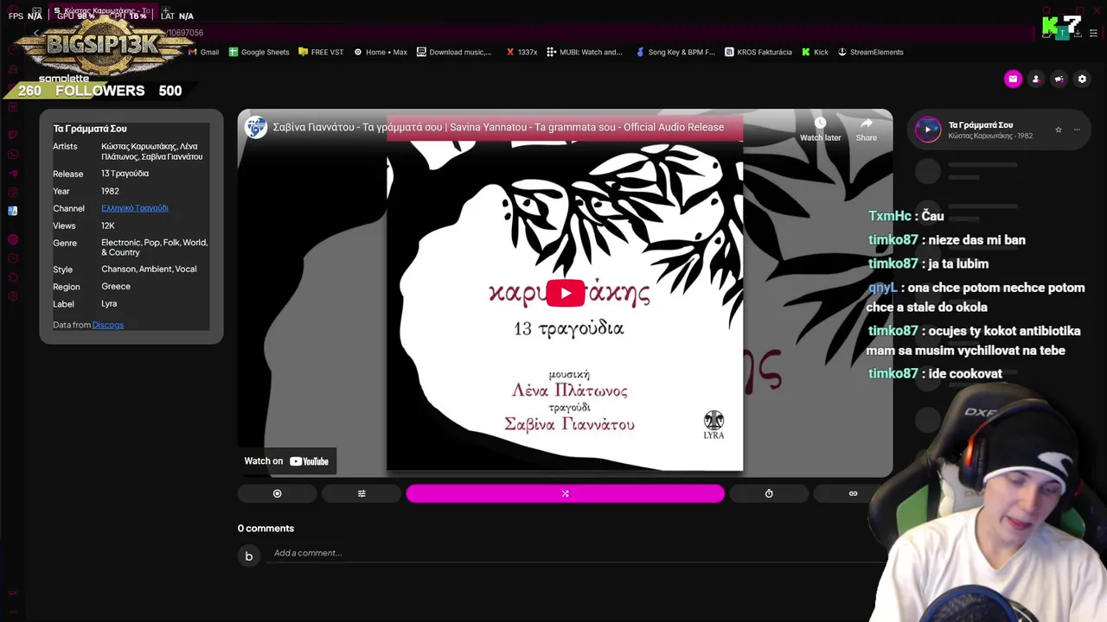The width and height of the screenshot is (1107, 622).
Task: Open the StreamElements bookmark
Action: click(870, 52)
